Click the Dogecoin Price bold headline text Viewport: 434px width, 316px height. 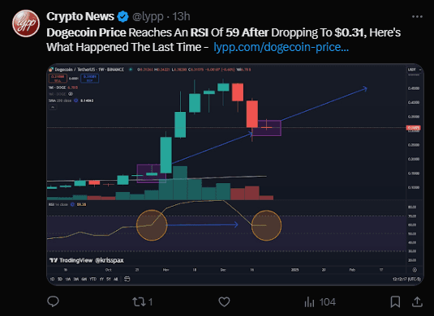tap(86, 32)
